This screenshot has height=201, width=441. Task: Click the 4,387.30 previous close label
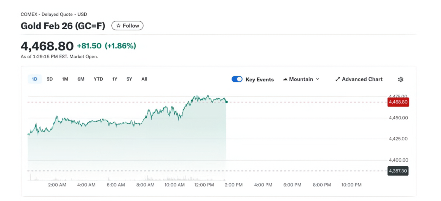tap(398, 171)
